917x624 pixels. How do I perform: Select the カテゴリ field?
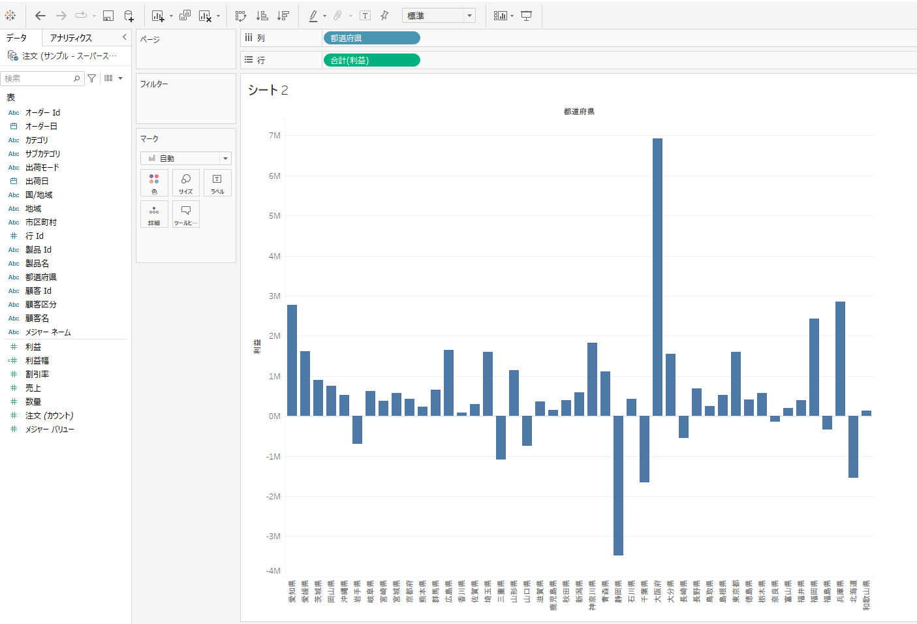[37, 140]
